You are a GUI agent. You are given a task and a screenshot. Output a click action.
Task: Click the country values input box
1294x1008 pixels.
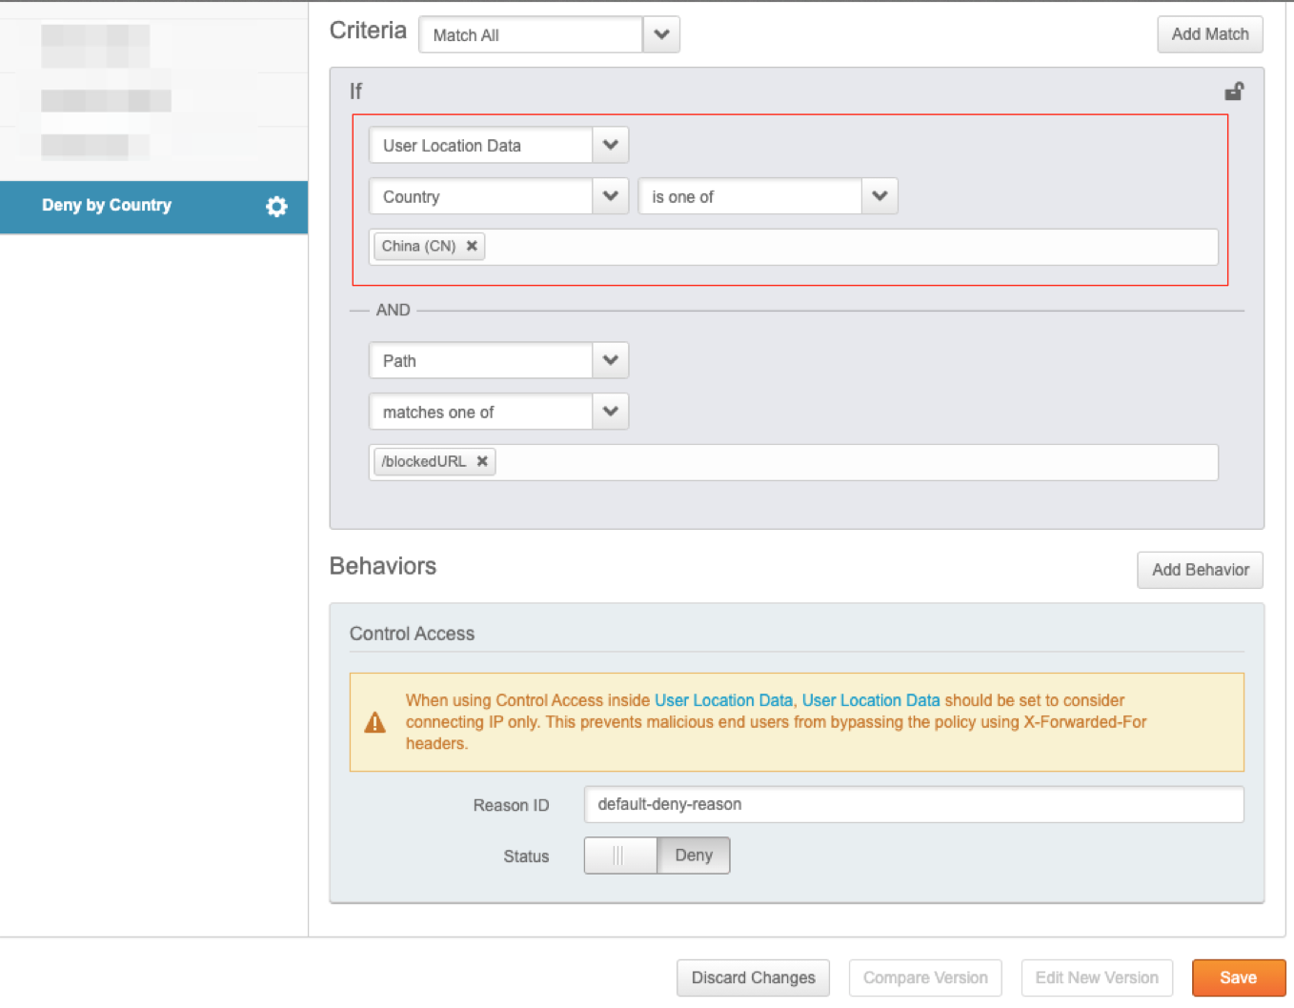coord(848,247)
